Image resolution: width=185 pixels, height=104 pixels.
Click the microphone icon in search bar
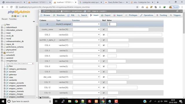coord(50,101)
